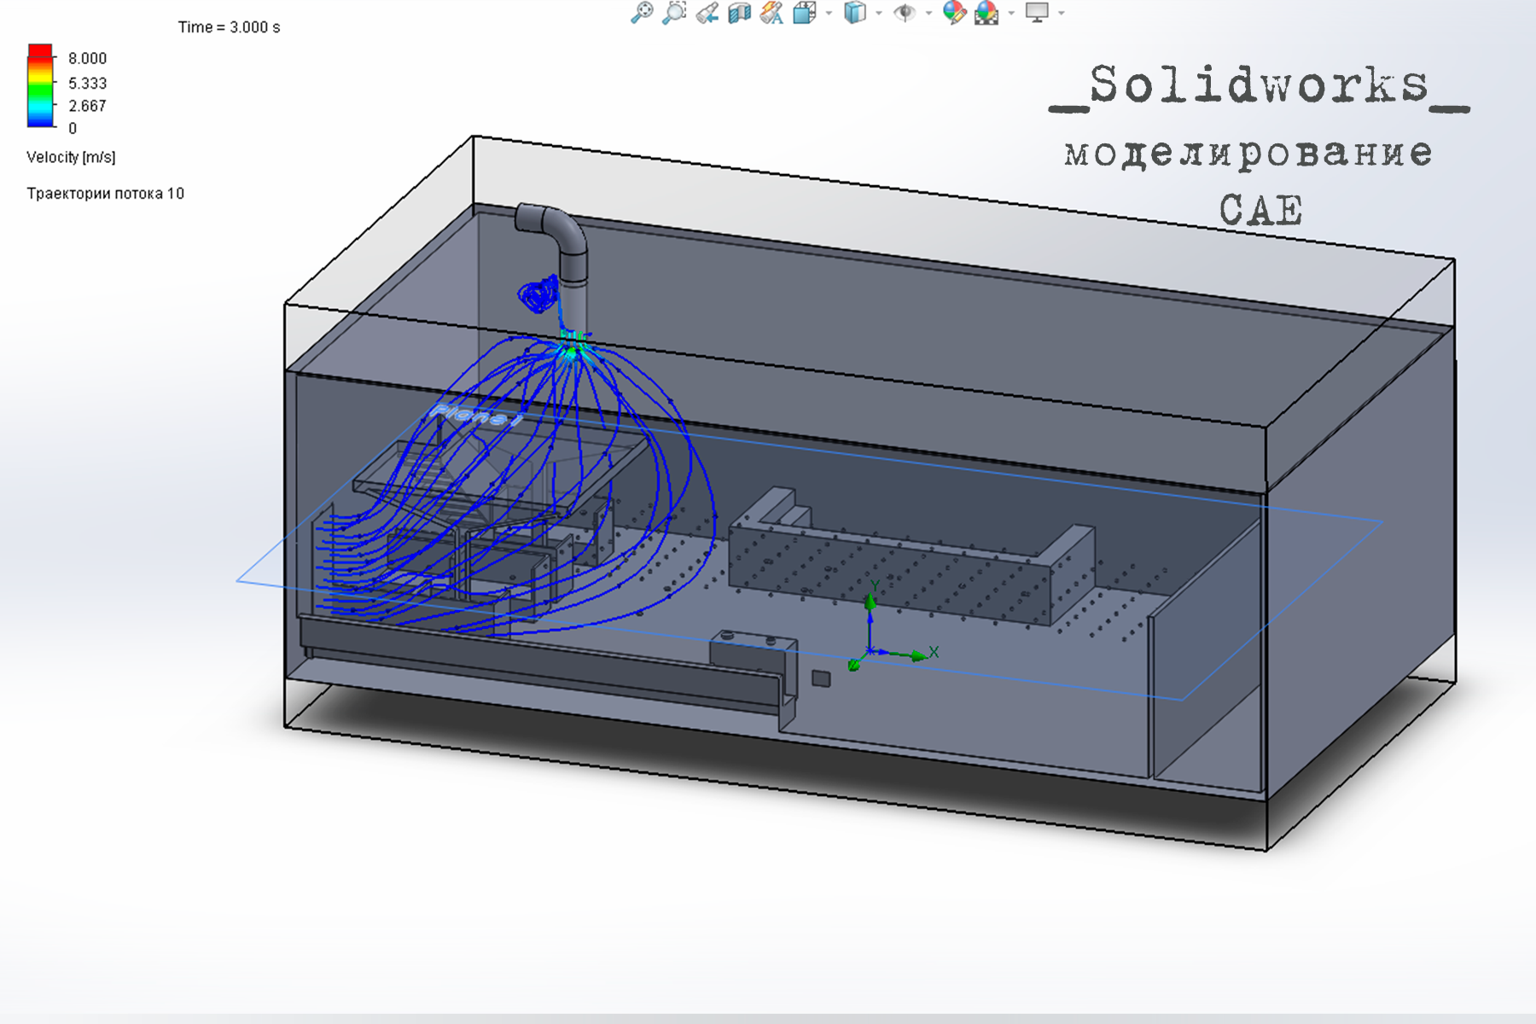Click the View Settings monitor icon
The height and width of the screenshot is (1024, 1536).
click(x=1037, y=13)
